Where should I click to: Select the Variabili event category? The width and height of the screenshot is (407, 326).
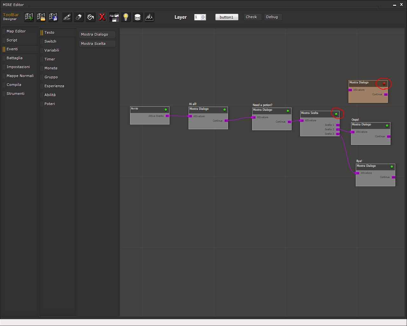click(x=58, y=50)
